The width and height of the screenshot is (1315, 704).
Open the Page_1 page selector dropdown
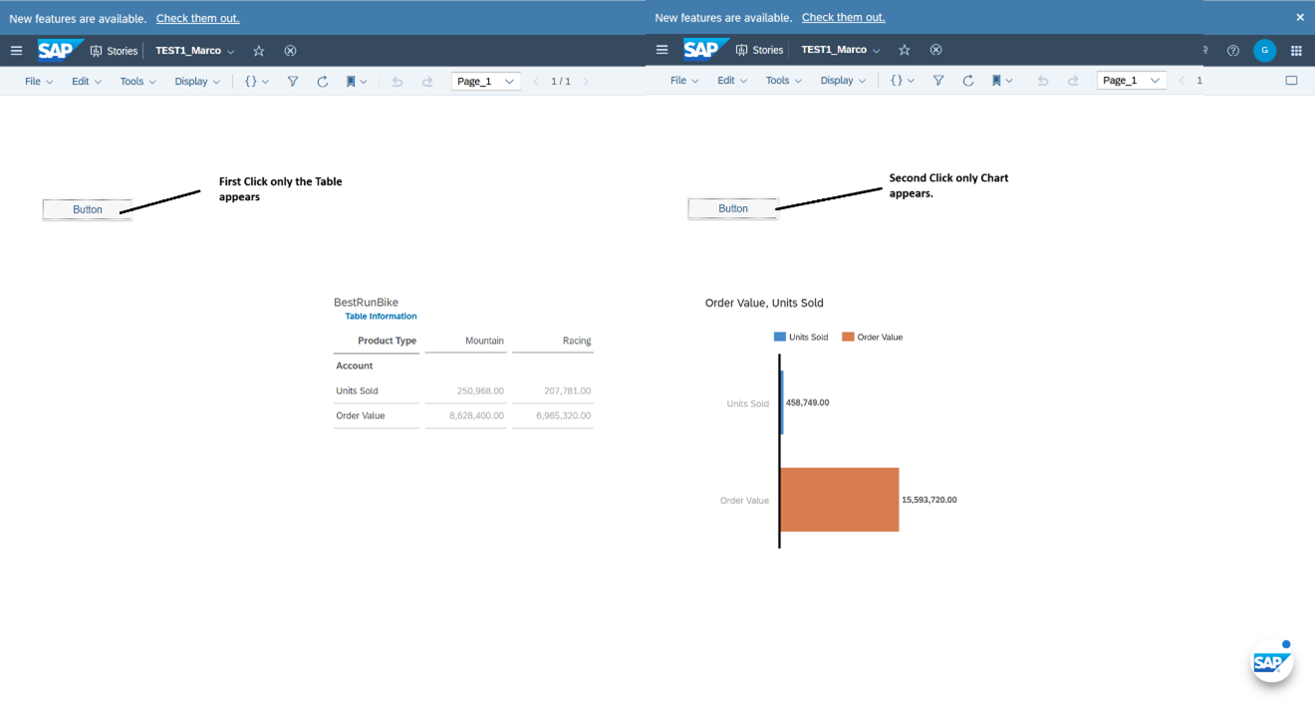485,81
